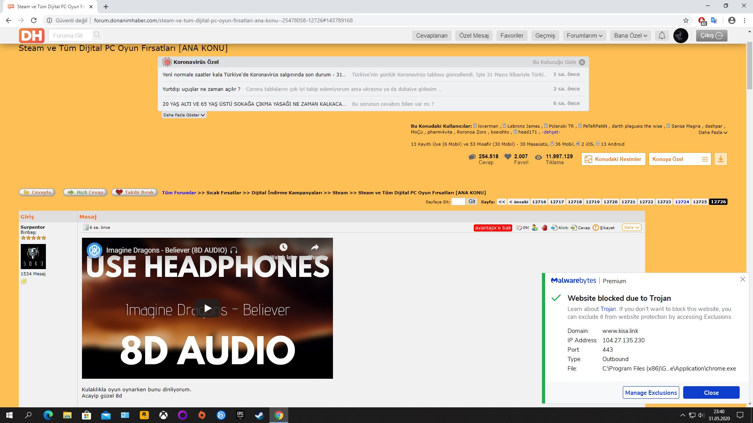Open Konudaki Resimler
The width and height of the screenshot is (753, 423).
(x=613, y=159)
